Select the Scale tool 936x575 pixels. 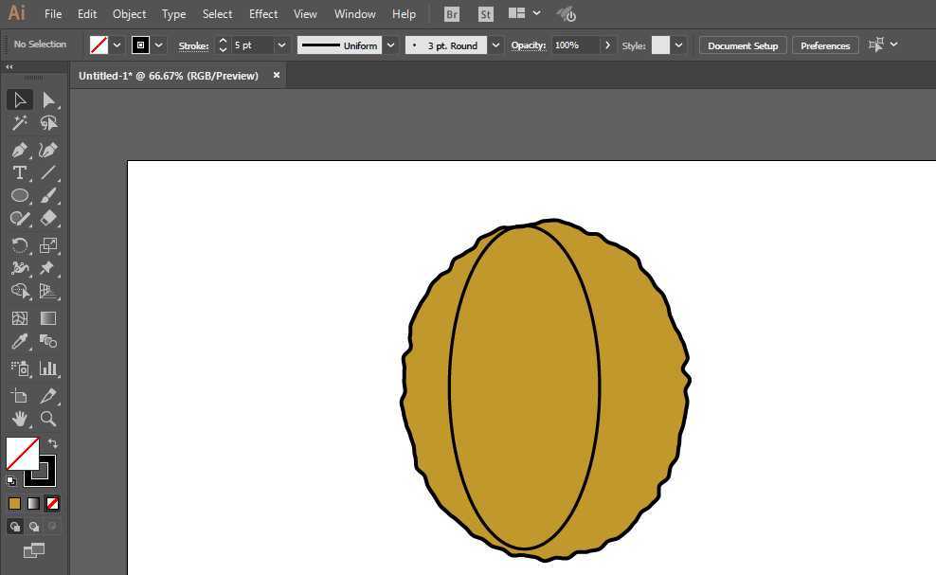(48, 245)
